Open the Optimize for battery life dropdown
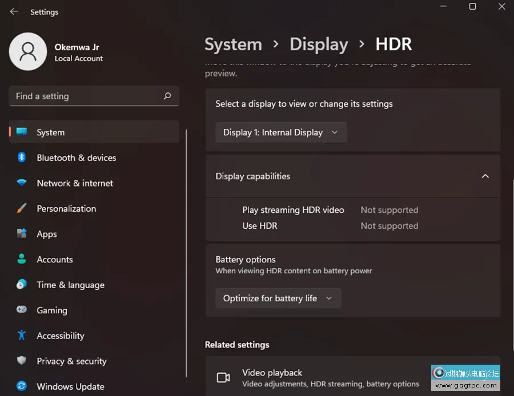Viewport: 514px width, 396px height. pos(278,297)
